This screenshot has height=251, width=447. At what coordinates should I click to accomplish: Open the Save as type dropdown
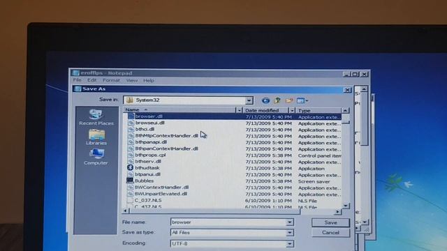coord(289,232)
